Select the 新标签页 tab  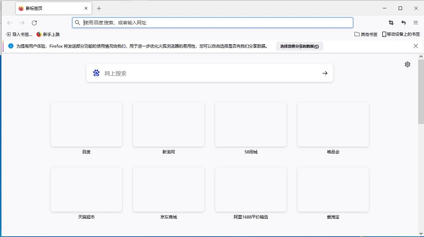pyautogui.click(x=54, y=8)
